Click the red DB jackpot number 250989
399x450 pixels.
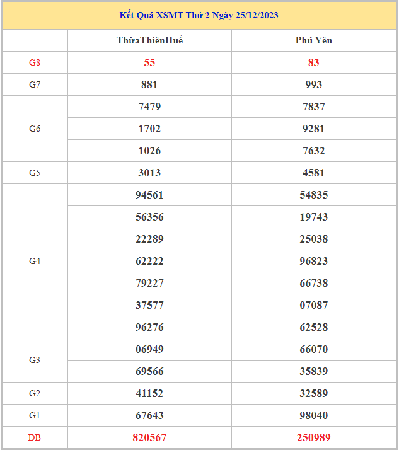(x=313, y=437)
